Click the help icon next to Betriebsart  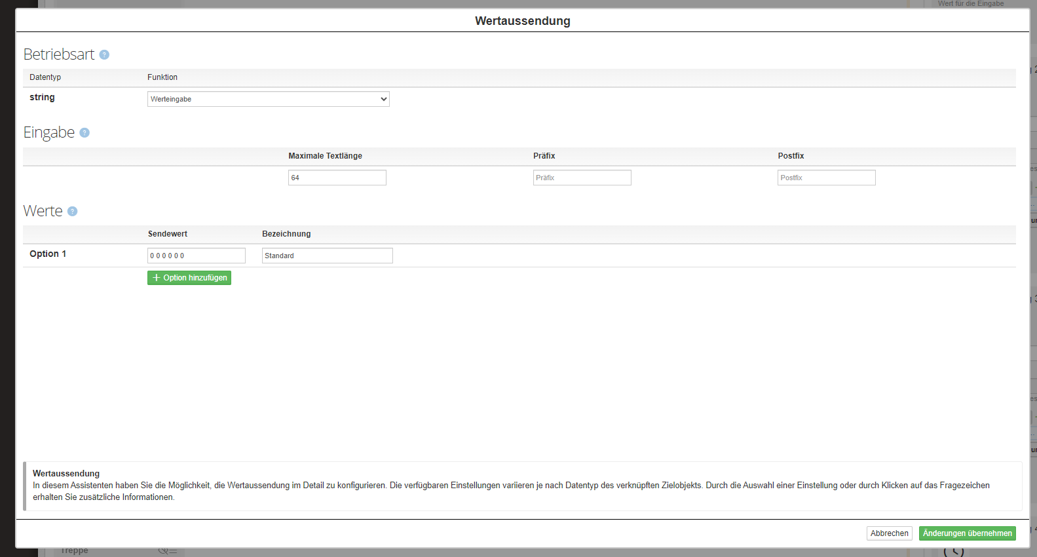click(x=104, y=55)
